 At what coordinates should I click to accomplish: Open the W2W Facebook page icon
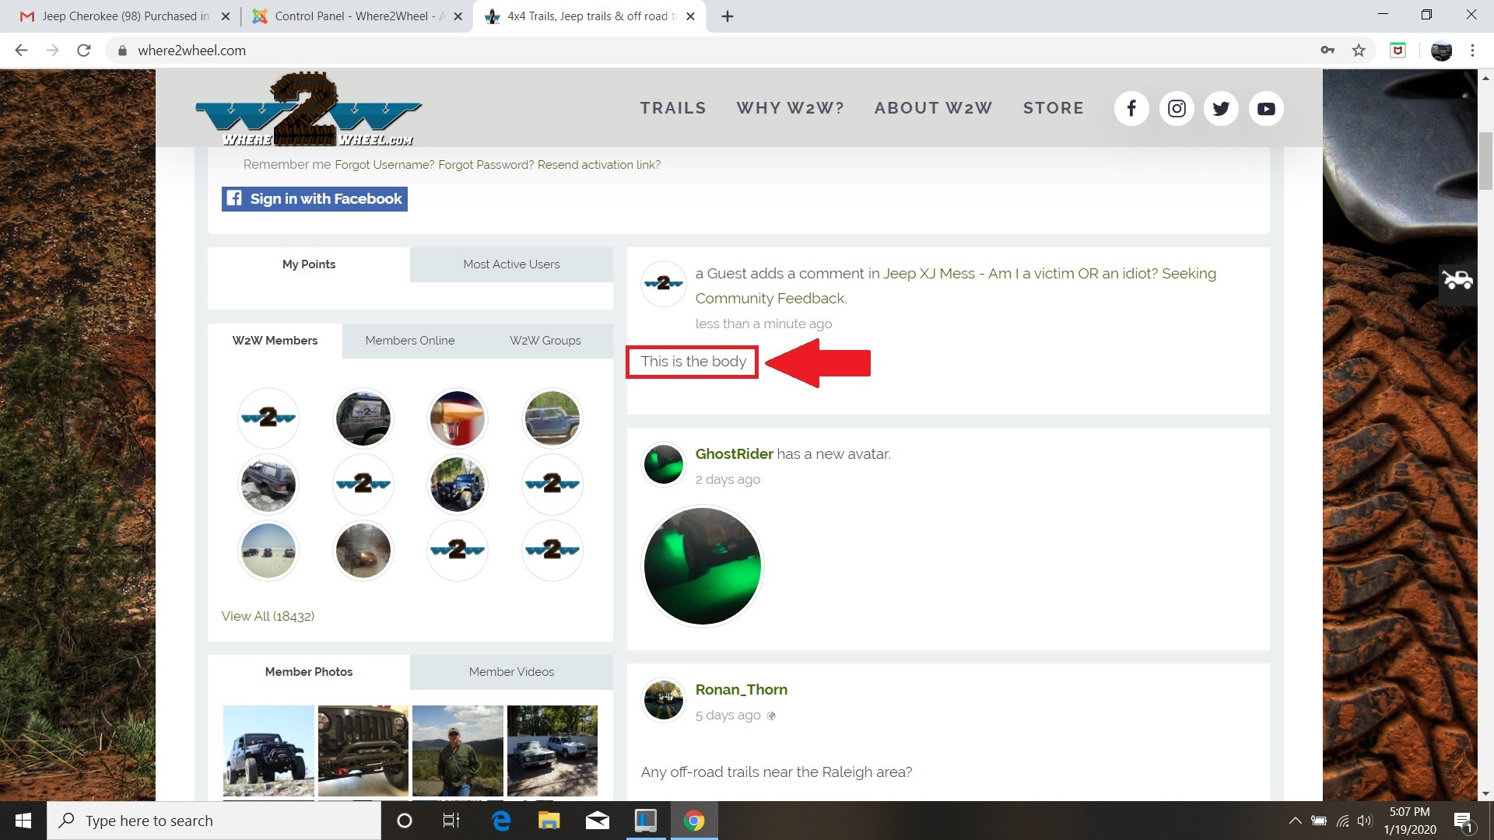[1131, 109]
